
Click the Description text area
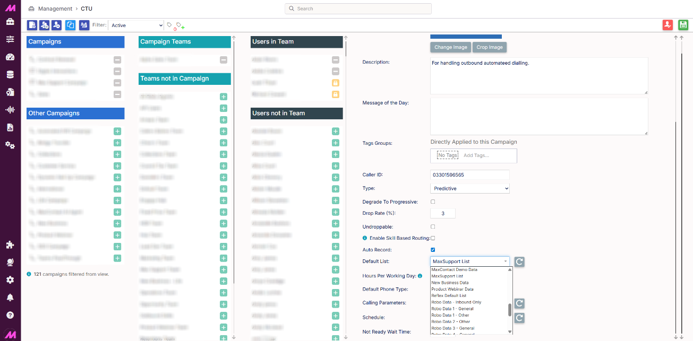[539, 76]
